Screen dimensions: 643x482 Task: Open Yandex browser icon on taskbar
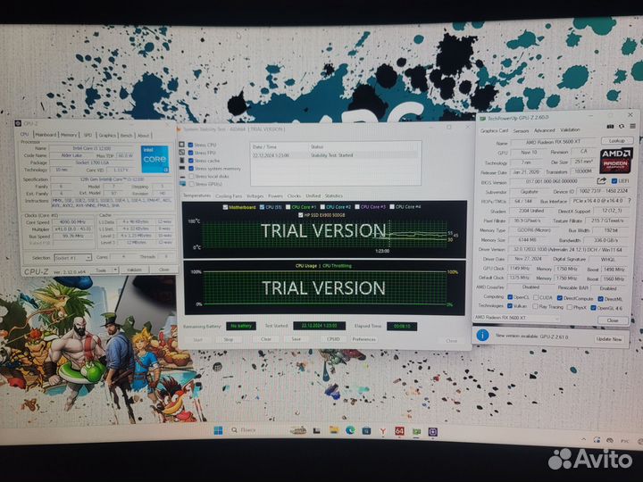point(382,431)
